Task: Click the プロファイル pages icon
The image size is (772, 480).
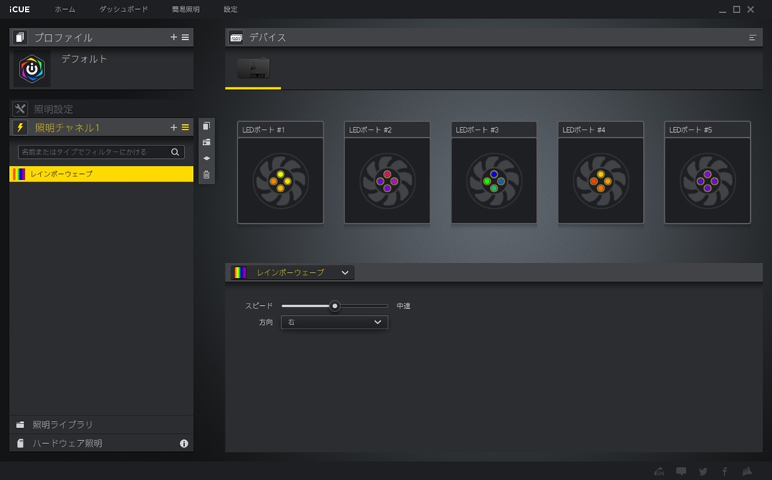Action: [20, 38]
